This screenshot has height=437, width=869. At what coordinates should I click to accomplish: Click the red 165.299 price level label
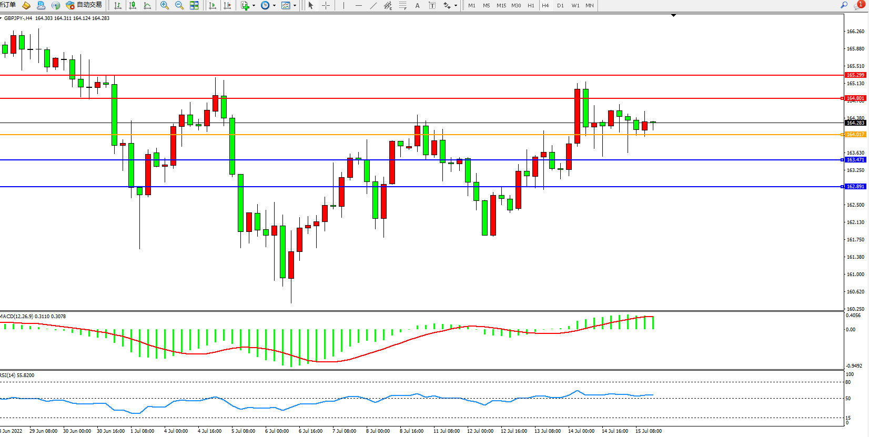point(855,75)
